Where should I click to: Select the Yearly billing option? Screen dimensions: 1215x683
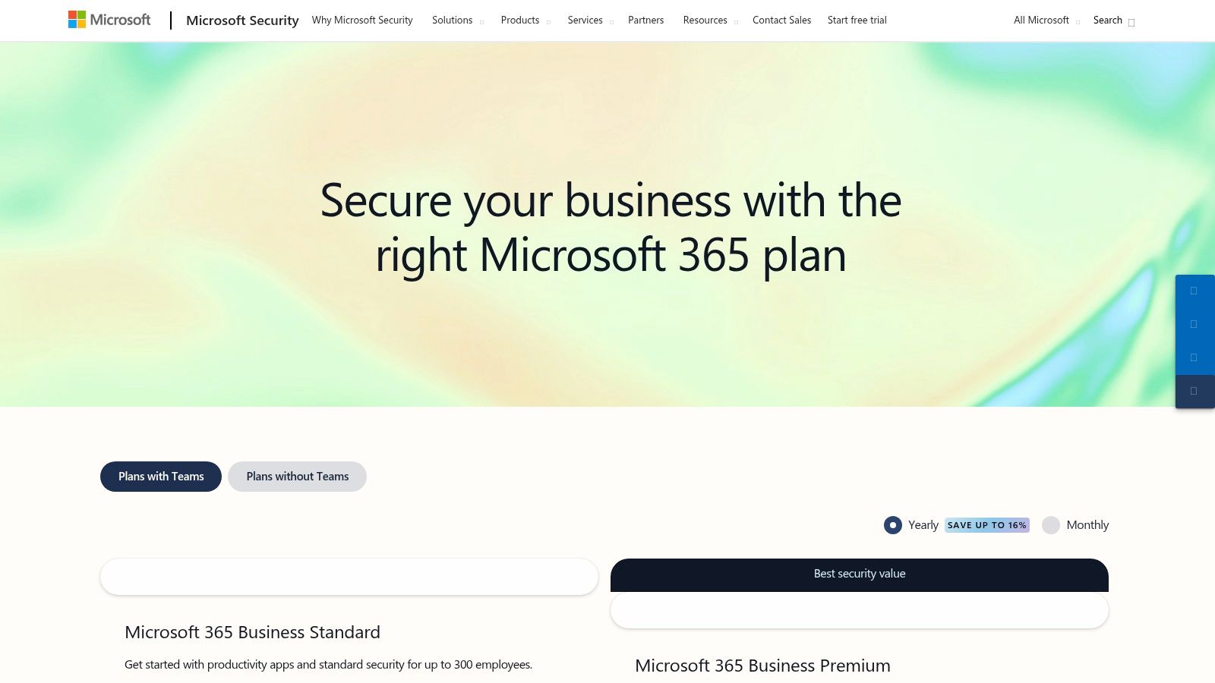893,525
